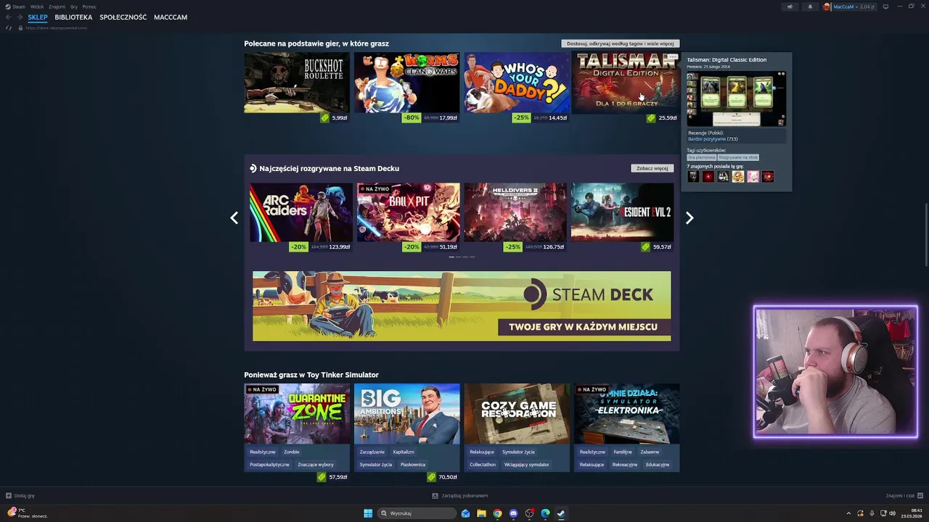This screenshot has height=522, width=929.
Task: Reload the store page
Action: [9, 28]
